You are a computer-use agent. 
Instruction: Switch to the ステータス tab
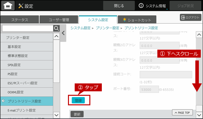click(20, 20)
